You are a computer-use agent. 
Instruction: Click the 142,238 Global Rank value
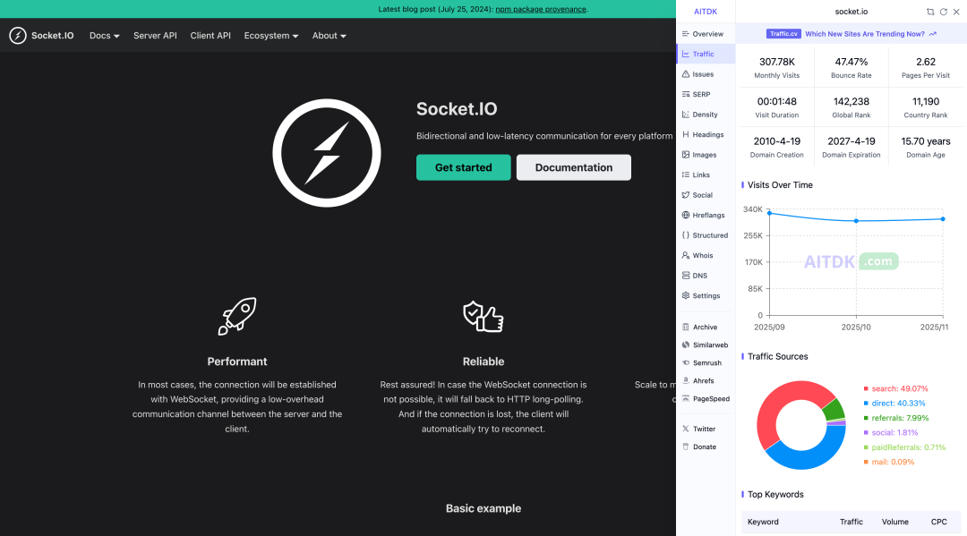tap(851, 102)
